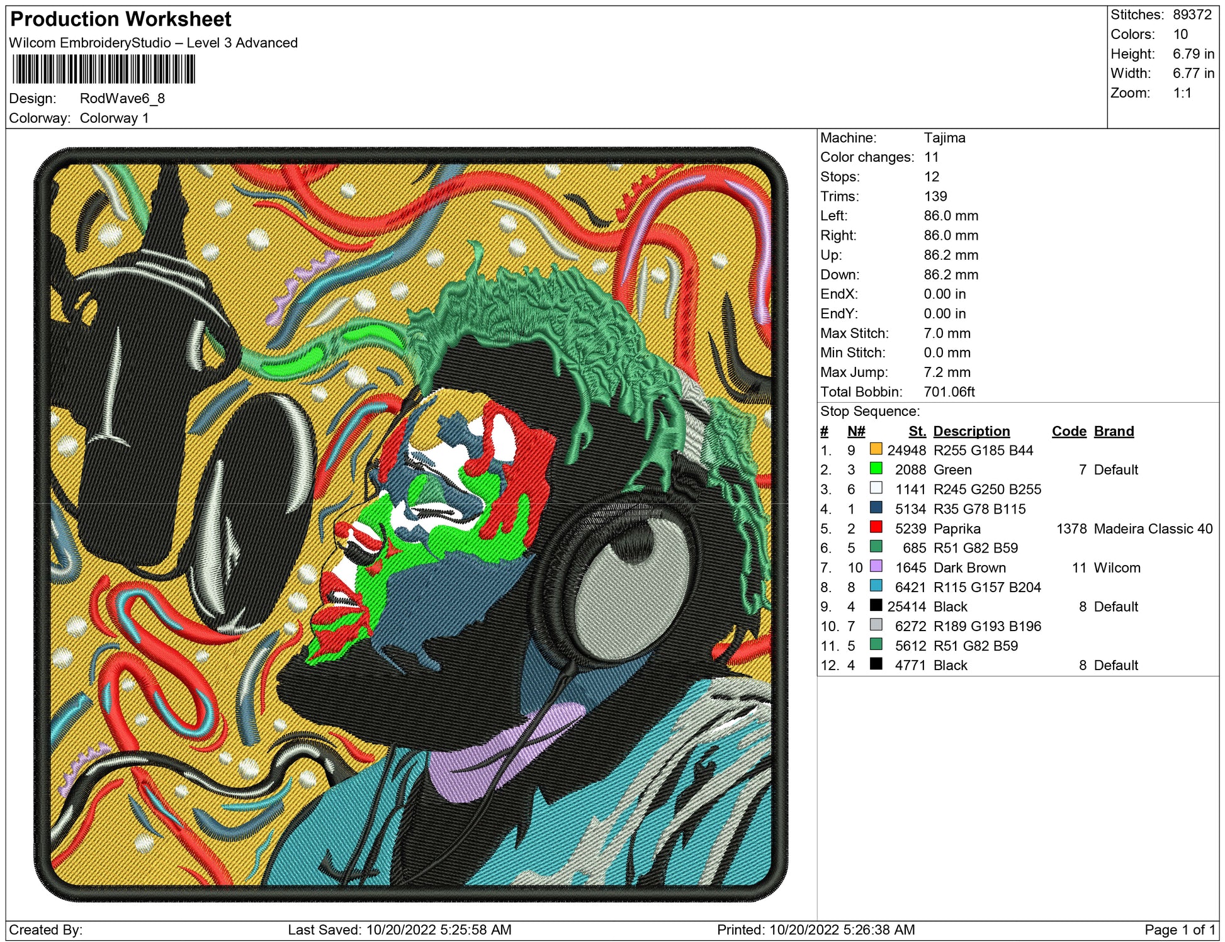The height and width of the screenshot is (942, 1225).
Task: Select the teal swatch R115 G157 B204
Action: point(875,585)
